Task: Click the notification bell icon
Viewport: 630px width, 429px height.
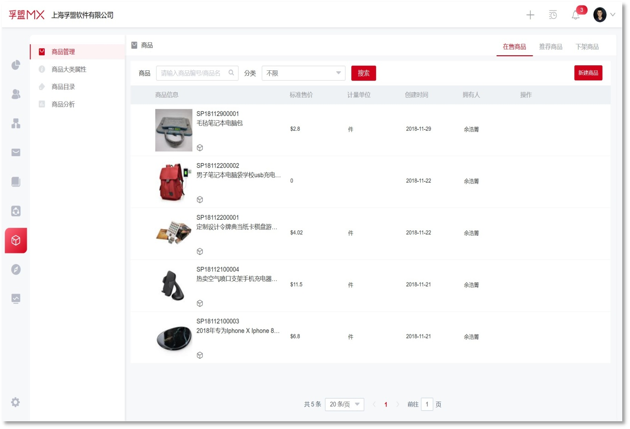Action: [575, 15]
